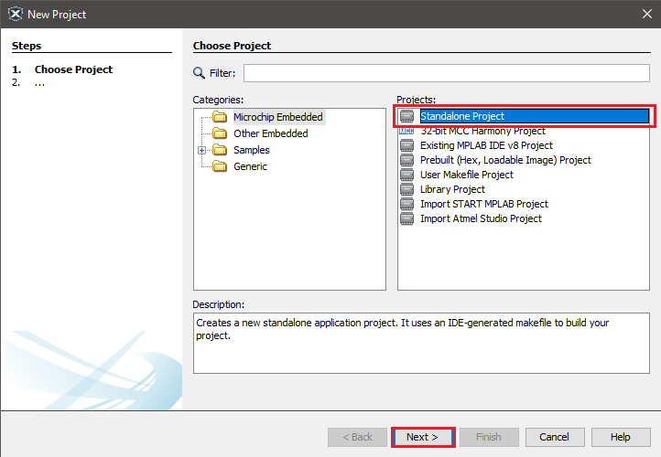Expand the Samples category node
Viewport: 661px width, 457px height.
tap(202, 150)
